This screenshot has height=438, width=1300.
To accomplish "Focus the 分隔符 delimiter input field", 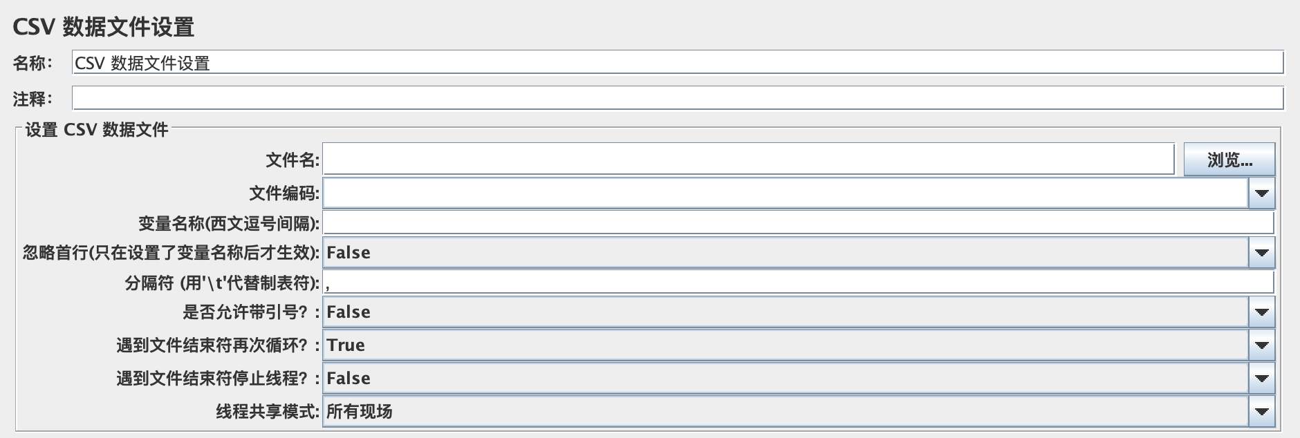I will tap(798, 282).
